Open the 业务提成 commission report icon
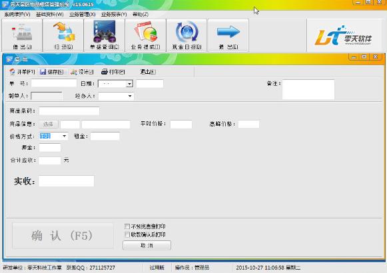 [146, 35]
